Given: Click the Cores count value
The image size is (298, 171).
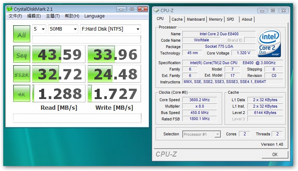Looking at the screenshot, I should (x=245, y=134).
